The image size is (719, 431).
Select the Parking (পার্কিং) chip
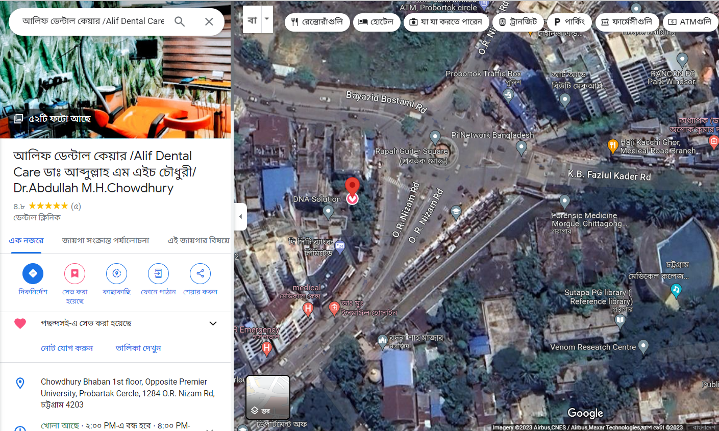click(569, 22)
